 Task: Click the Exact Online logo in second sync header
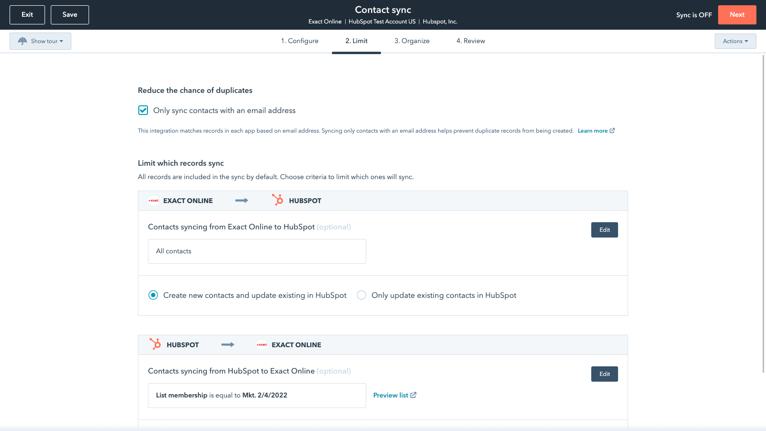[x=262, y=345]
